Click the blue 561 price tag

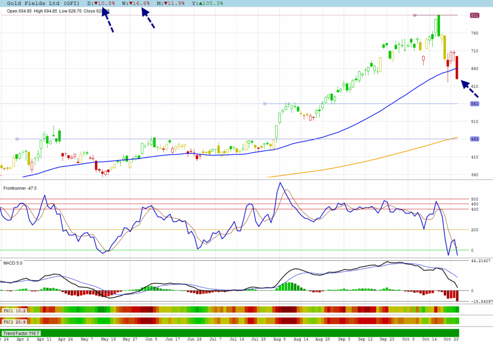point(475,104)
